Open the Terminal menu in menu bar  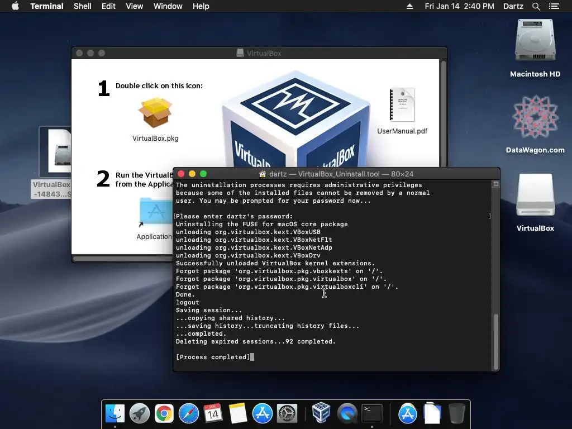[47, 6]
